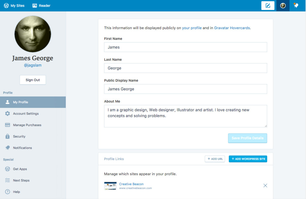The image size is (306, 199).
Task: Open the Gravatar Hovercards link
Action: coord(232,28)
